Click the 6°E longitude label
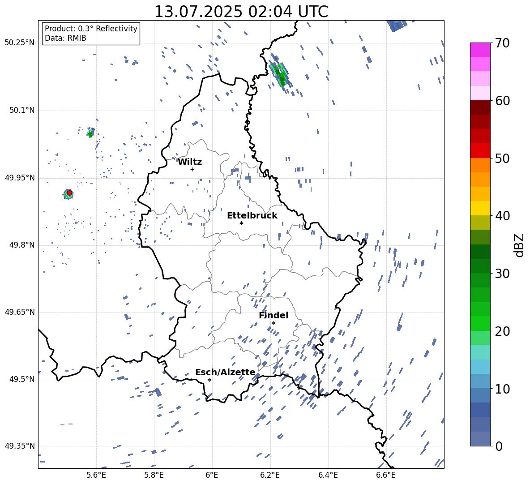Screen dimensions: 530x484 tap(212, 475)
